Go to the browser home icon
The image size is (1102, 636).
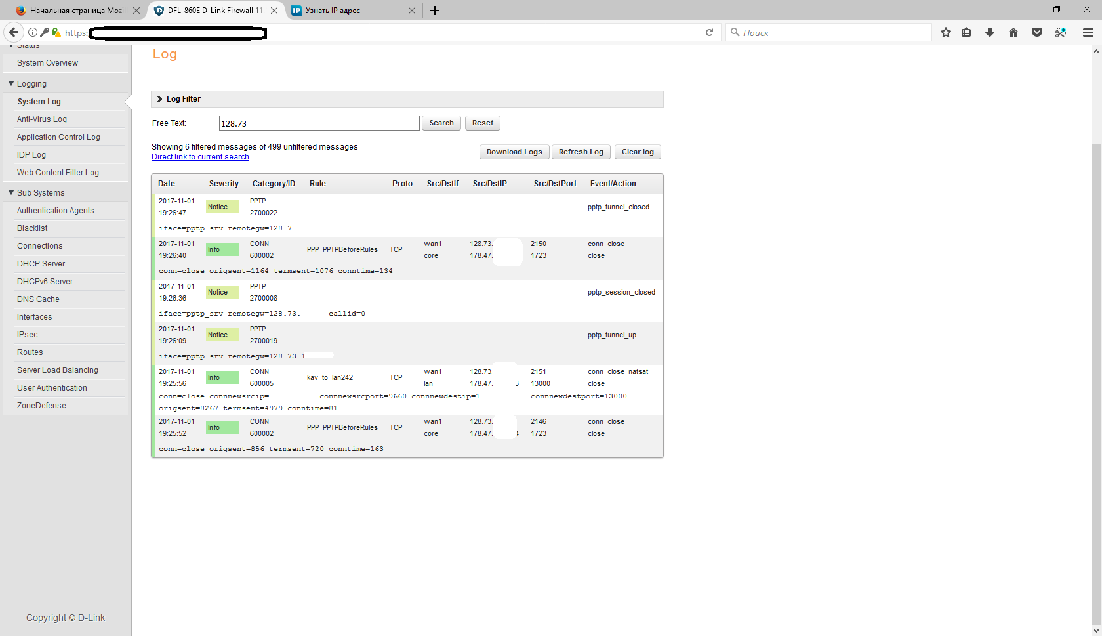pos(1013,32)
